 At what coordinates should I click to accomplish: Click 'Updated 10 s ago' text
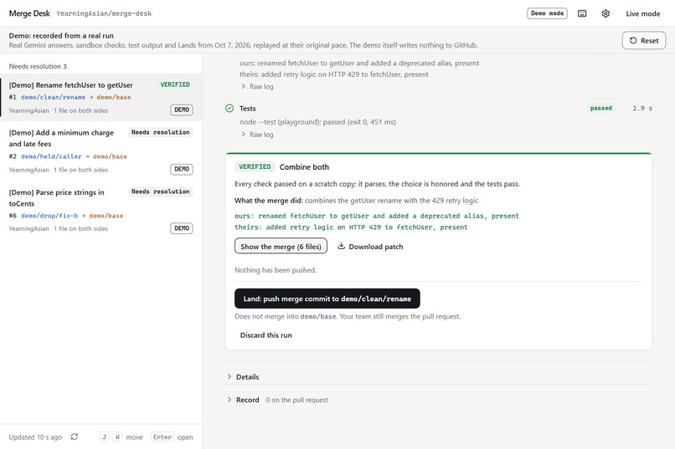35,437
